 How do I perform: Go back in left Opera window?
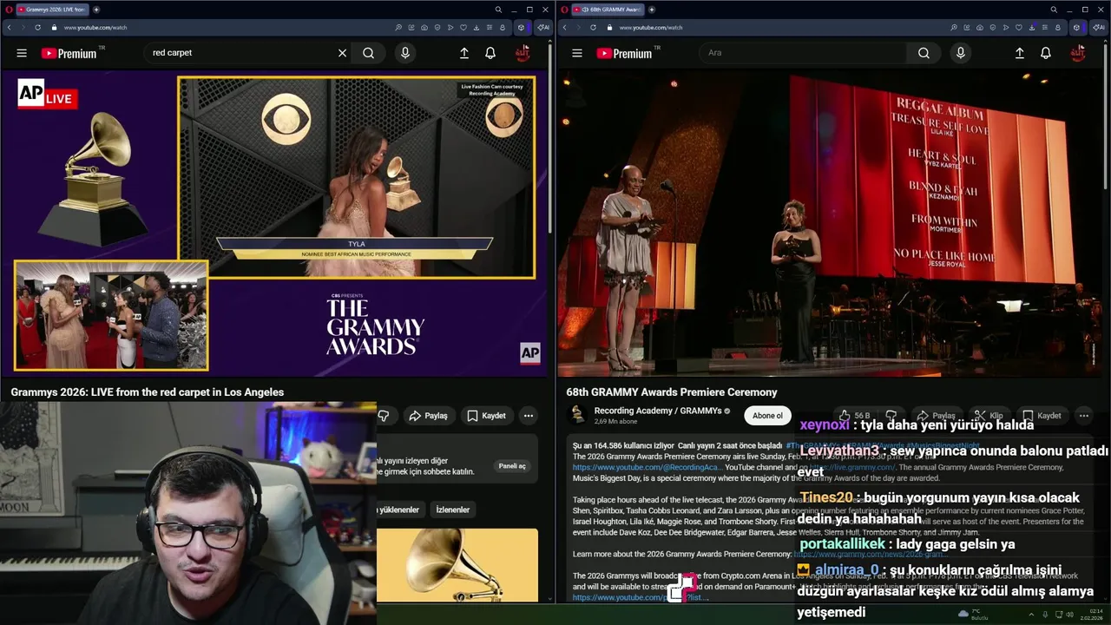[x=9, y=28]
